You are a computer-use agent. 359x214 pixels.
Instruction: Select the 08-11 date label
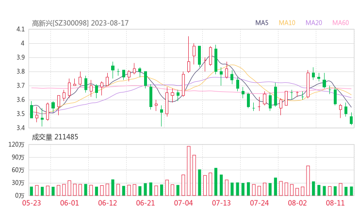coord(335,203)
